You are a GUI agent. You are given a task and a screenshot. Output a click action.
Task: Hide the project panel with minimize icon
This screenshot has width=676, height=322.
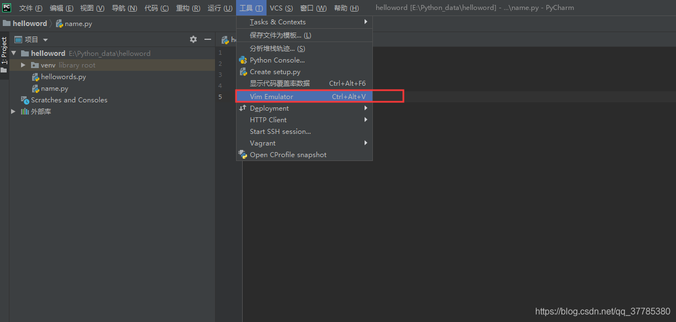pos(208,39)
